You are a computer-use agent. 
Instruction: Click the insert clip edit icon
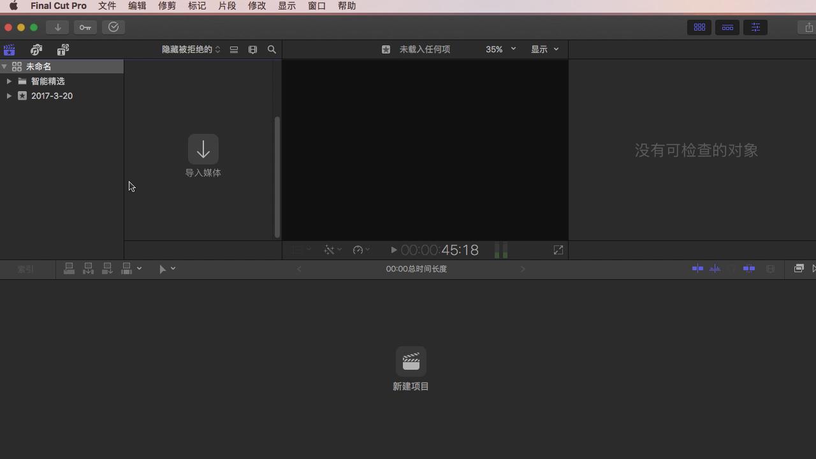[x=89, y=269]
